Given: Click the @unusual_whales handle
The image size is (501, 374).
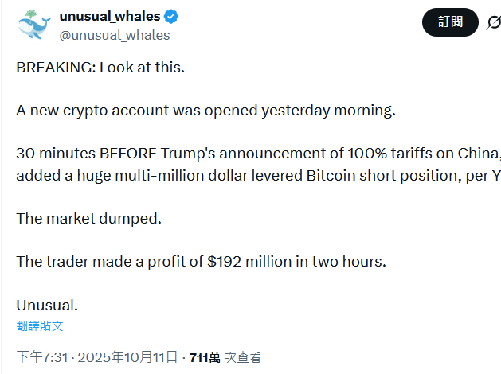Looking at the screenshot, I should click(115, 34).
